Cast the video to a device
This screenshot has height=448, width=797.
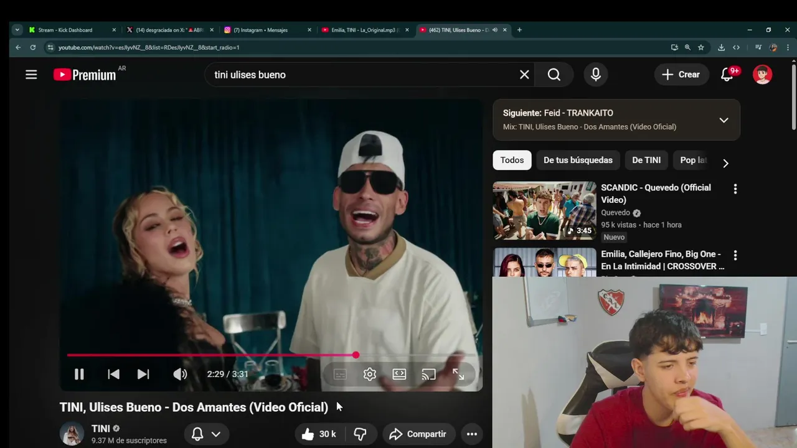428,374
